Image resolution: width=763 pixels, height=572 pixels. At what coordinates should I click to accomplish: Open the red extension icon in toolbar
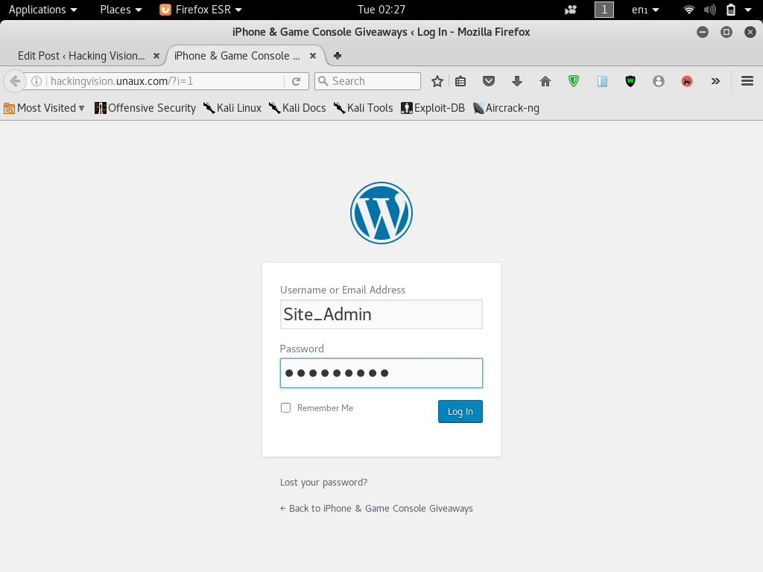[x=686, y=81]
